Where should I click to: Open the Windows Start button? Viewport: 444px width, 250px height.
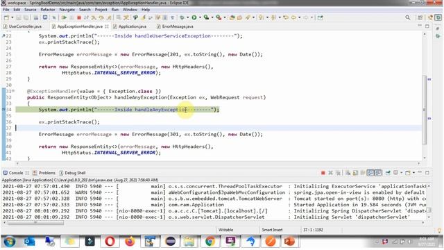pyautogui.click(x=9, y=242)
